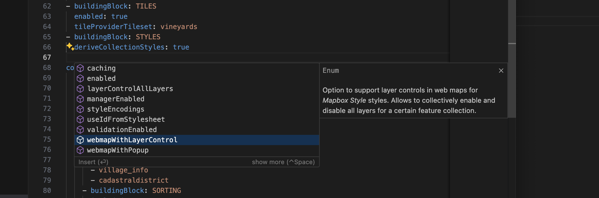Click the sparkle AI icon on line 66
This screenshot has width=599, height=198.
[x=70, y=46]
